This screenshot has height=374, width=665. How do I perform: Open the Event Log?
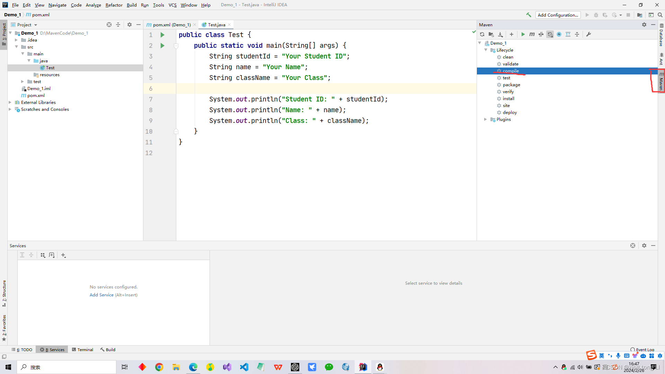[642, 349]
